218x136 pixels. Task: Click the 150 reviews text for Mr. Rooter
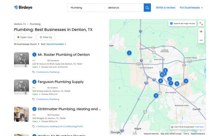(x=53, y=61)
